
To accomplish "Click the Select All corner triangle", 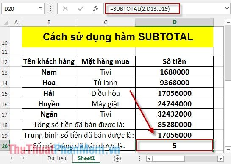I will [x=6, y=22].
